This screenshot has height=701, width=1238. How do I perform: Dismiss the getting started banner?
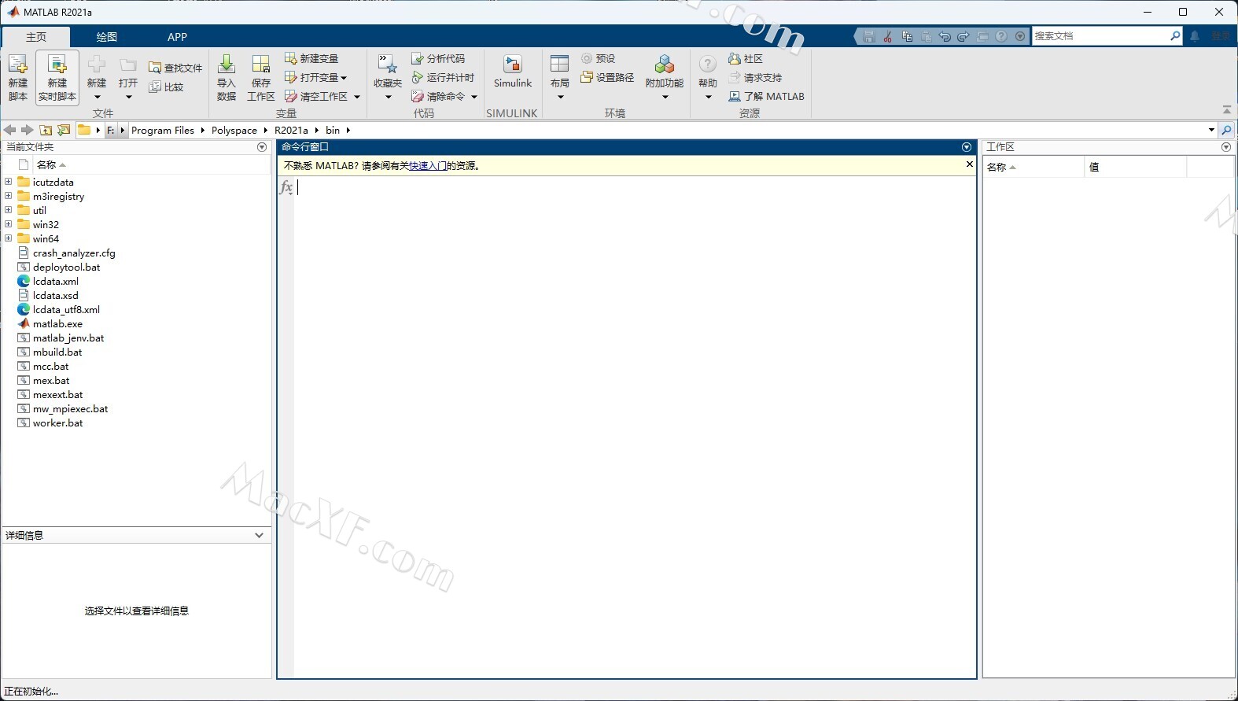[969, 164]
